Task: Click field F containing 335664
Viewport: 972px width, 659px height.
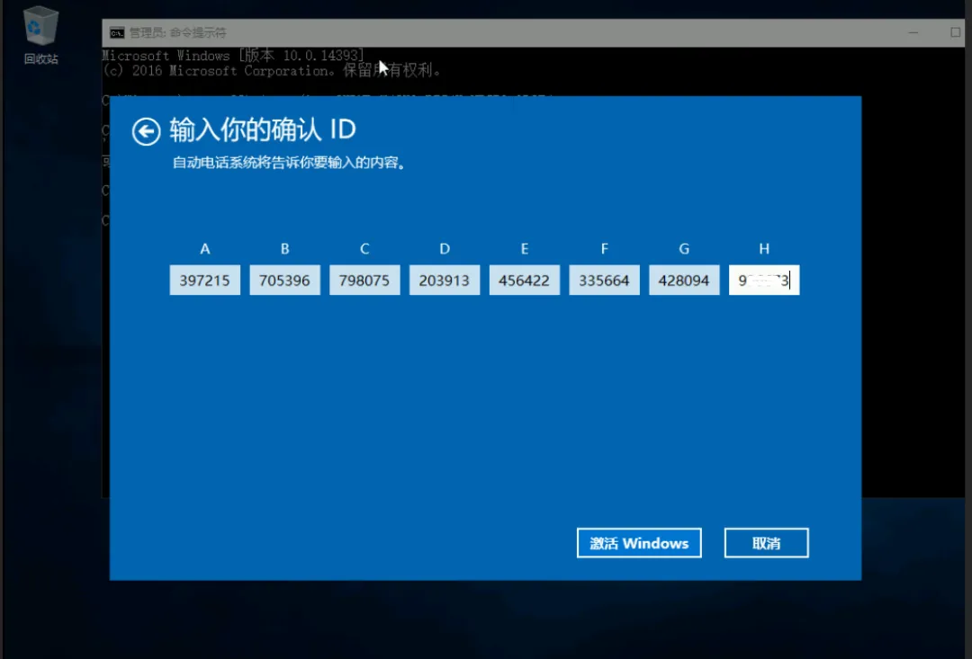Action: pyautogui.click(x=604, y=281)
